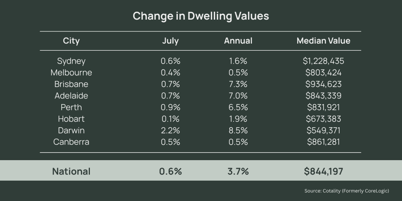Screen dimensions: 402x201
Task: Select the National summary row label
Action: click(x=71, y=171)
